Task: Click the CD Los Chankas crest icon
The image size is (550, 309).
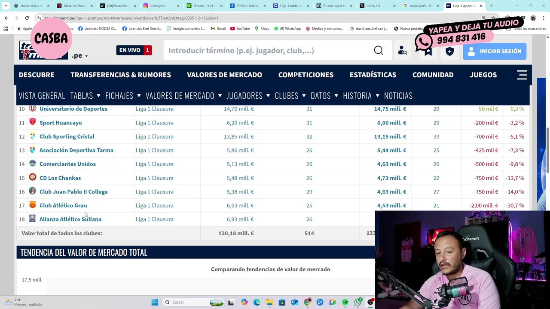Action: coord(33,177)
